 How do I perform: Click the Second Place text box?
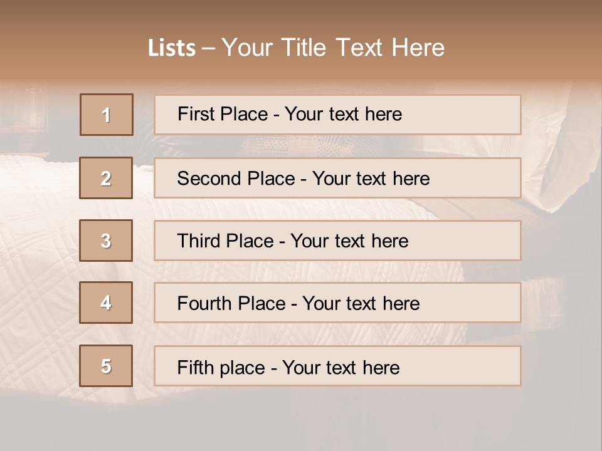pyautogui.click(x=337, y=178)
